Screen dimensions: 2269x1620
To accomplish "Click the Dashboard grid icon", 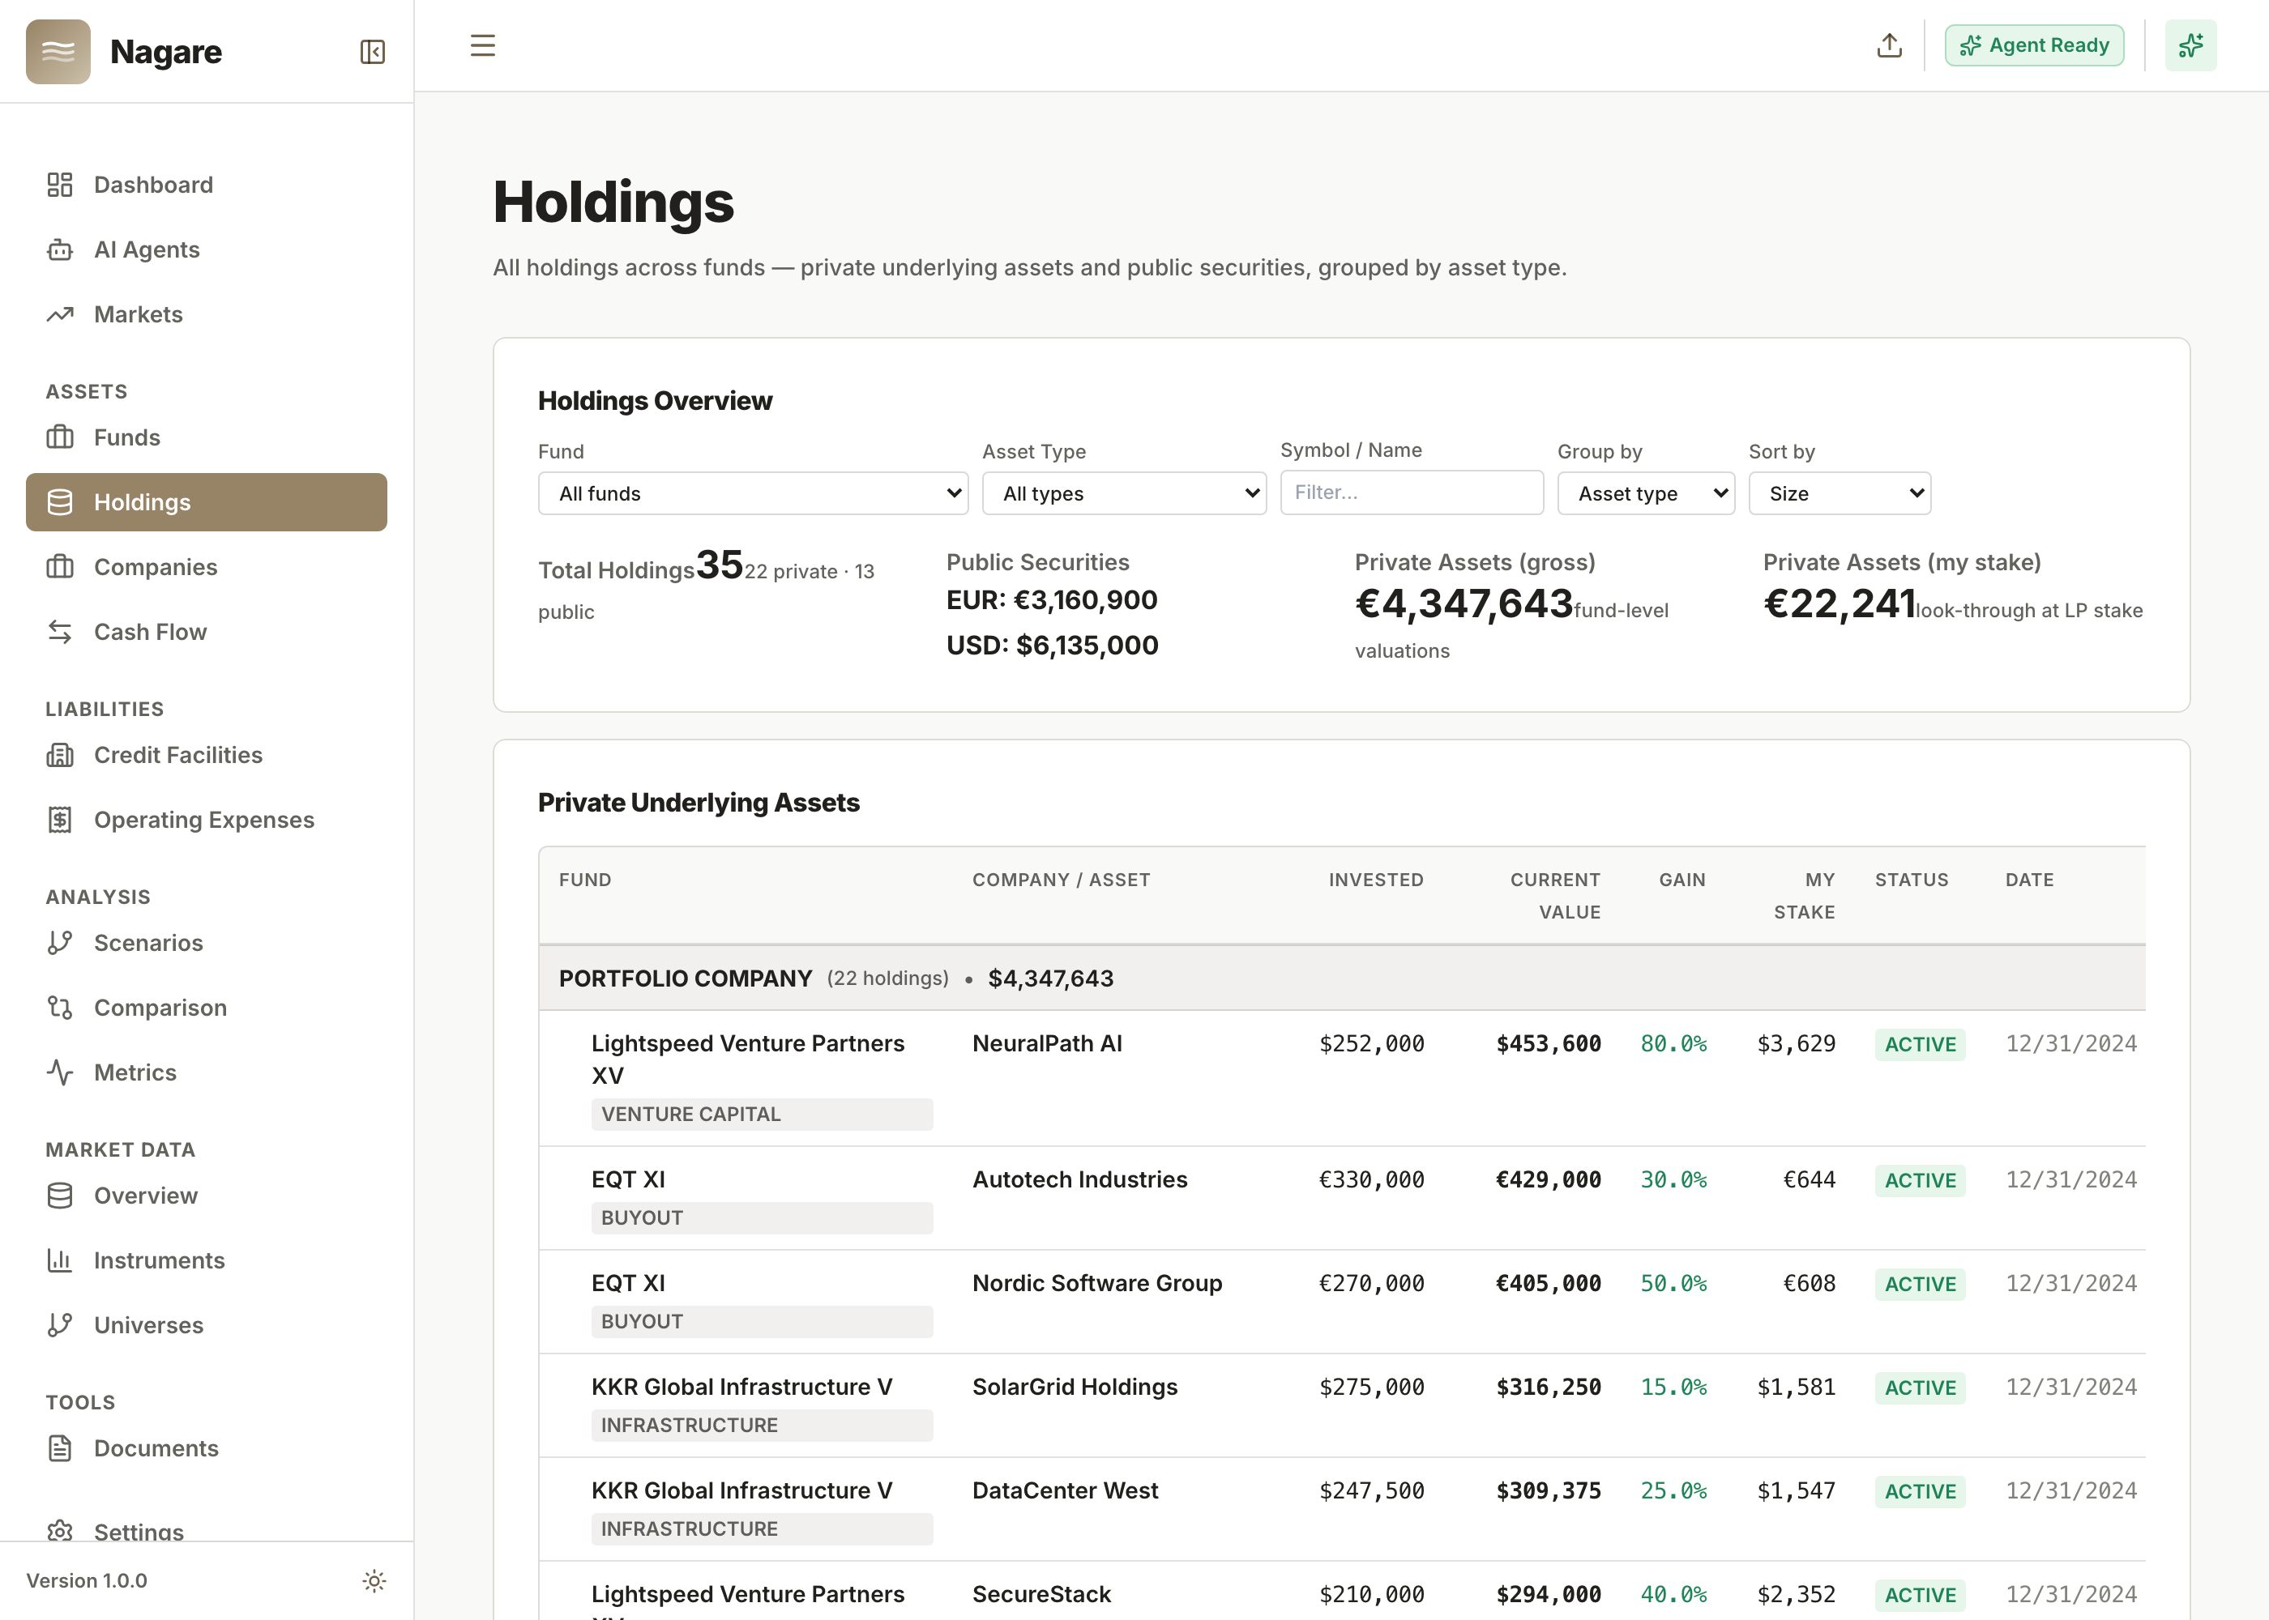I will click(x=60, y=185).
